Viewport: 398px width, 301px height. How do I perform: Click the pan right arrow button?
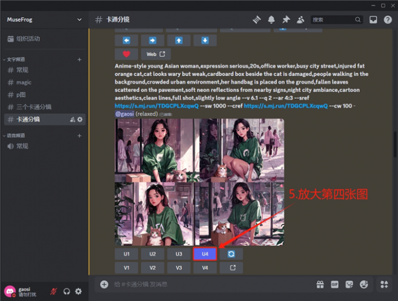pyautogui.click(x=153, y=40)
